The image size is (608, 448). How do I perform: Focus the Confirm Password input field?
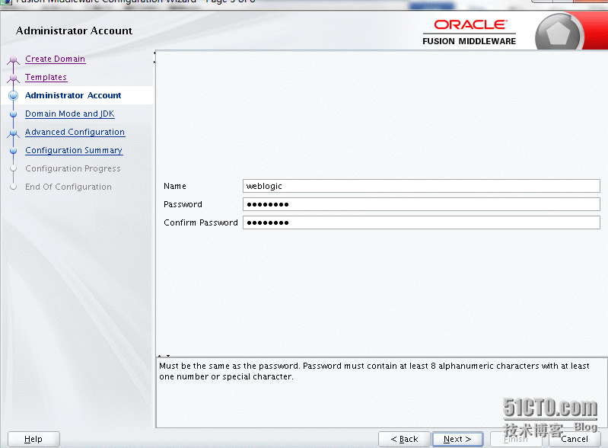[422, 222]
